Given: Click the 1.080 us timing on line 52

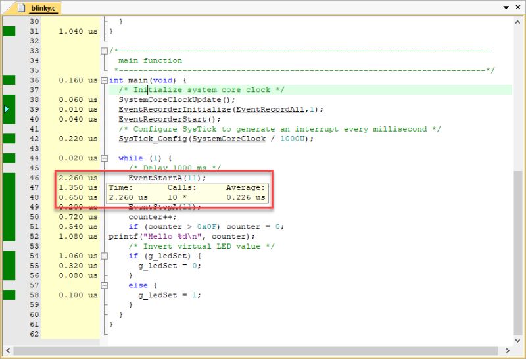Looking at the screenshot, I should click(x=78, y=237).
